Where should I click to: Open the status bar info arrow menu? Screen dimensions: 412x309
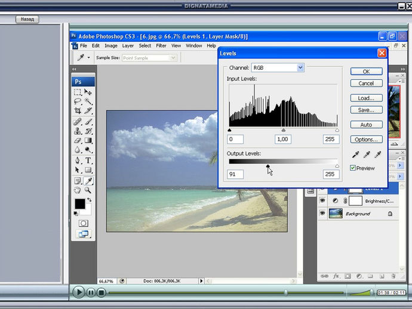pyautogui.click(x=201, y=281)
